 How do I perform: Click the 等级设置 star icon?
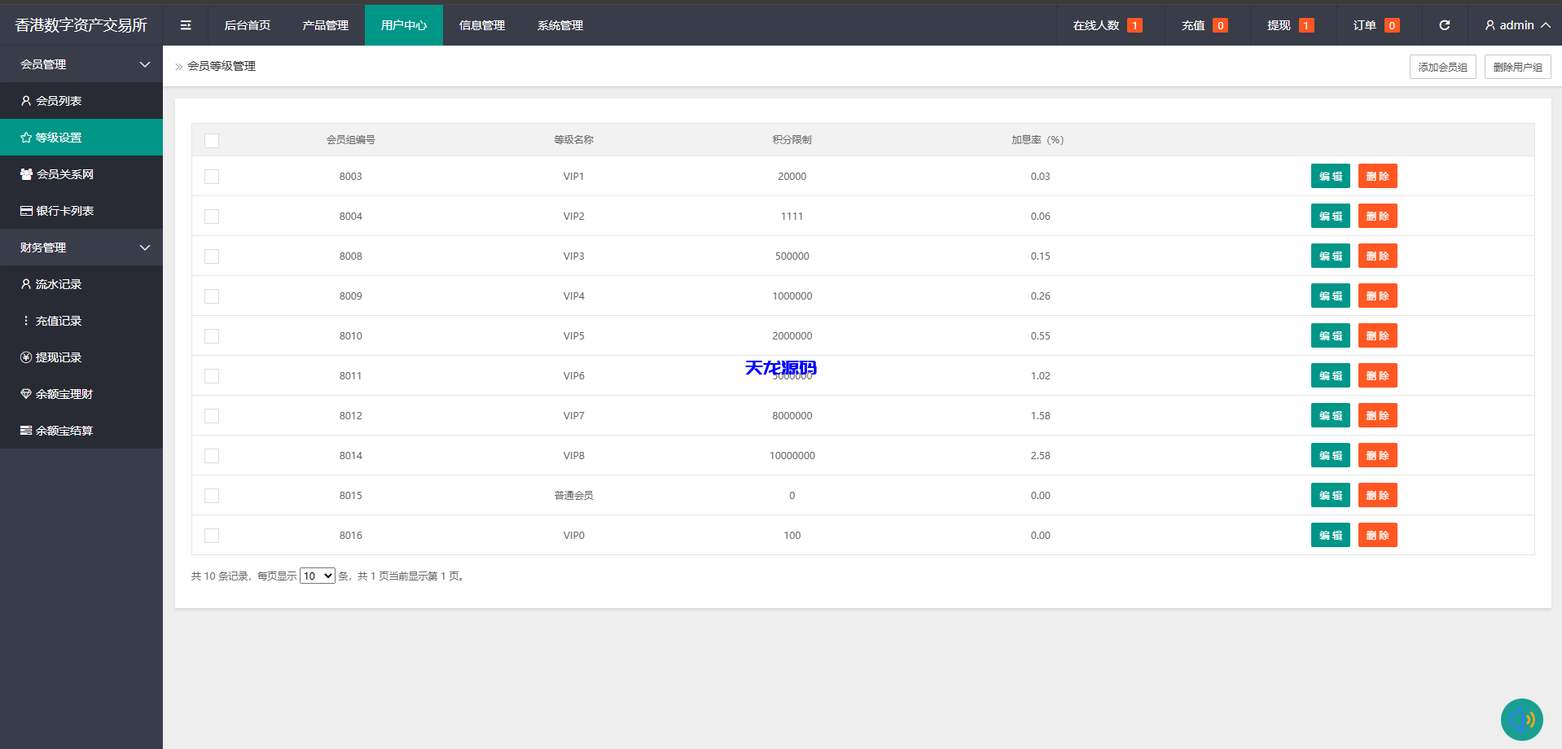[x=25, y=138]
